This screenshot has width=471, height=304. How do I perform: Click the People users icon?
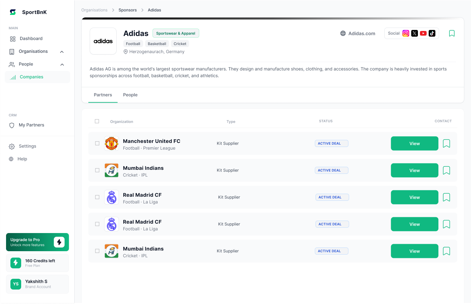(x=12, y=64)
